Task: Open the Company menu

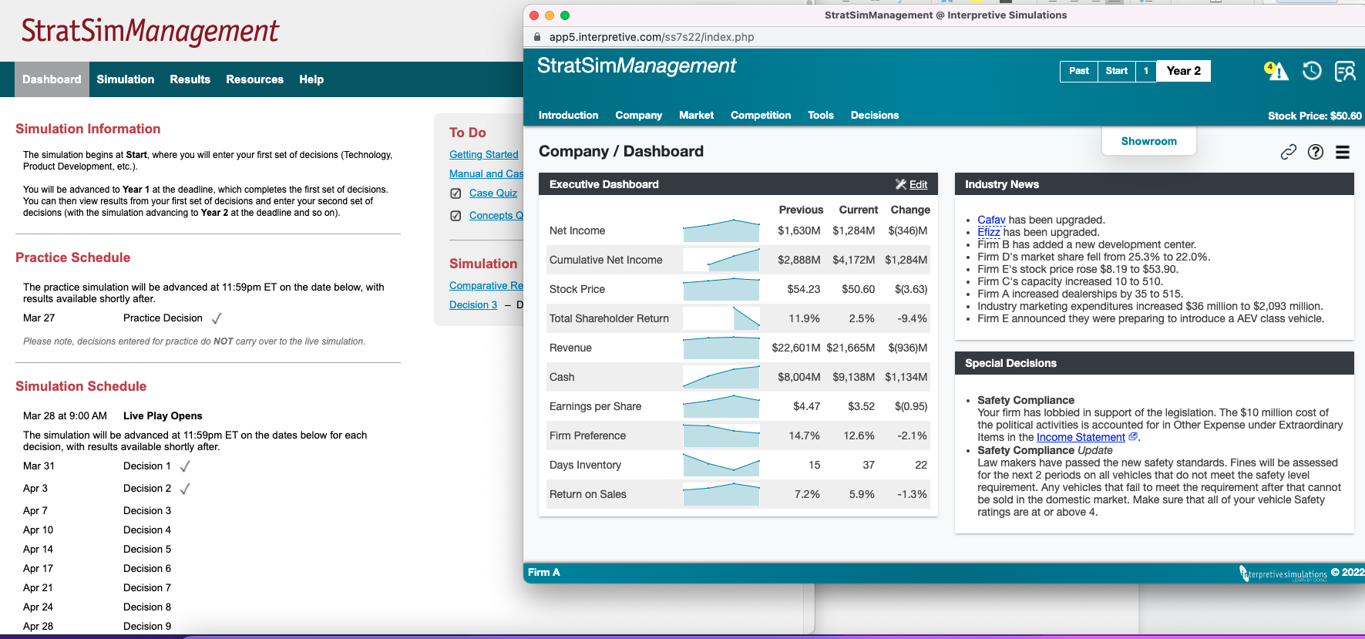Action: tap(638, 115)
